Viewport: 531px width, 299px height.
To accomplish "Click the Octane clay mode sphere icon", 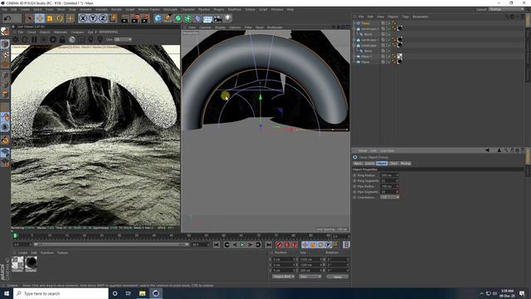I will [x=72, y=40].
